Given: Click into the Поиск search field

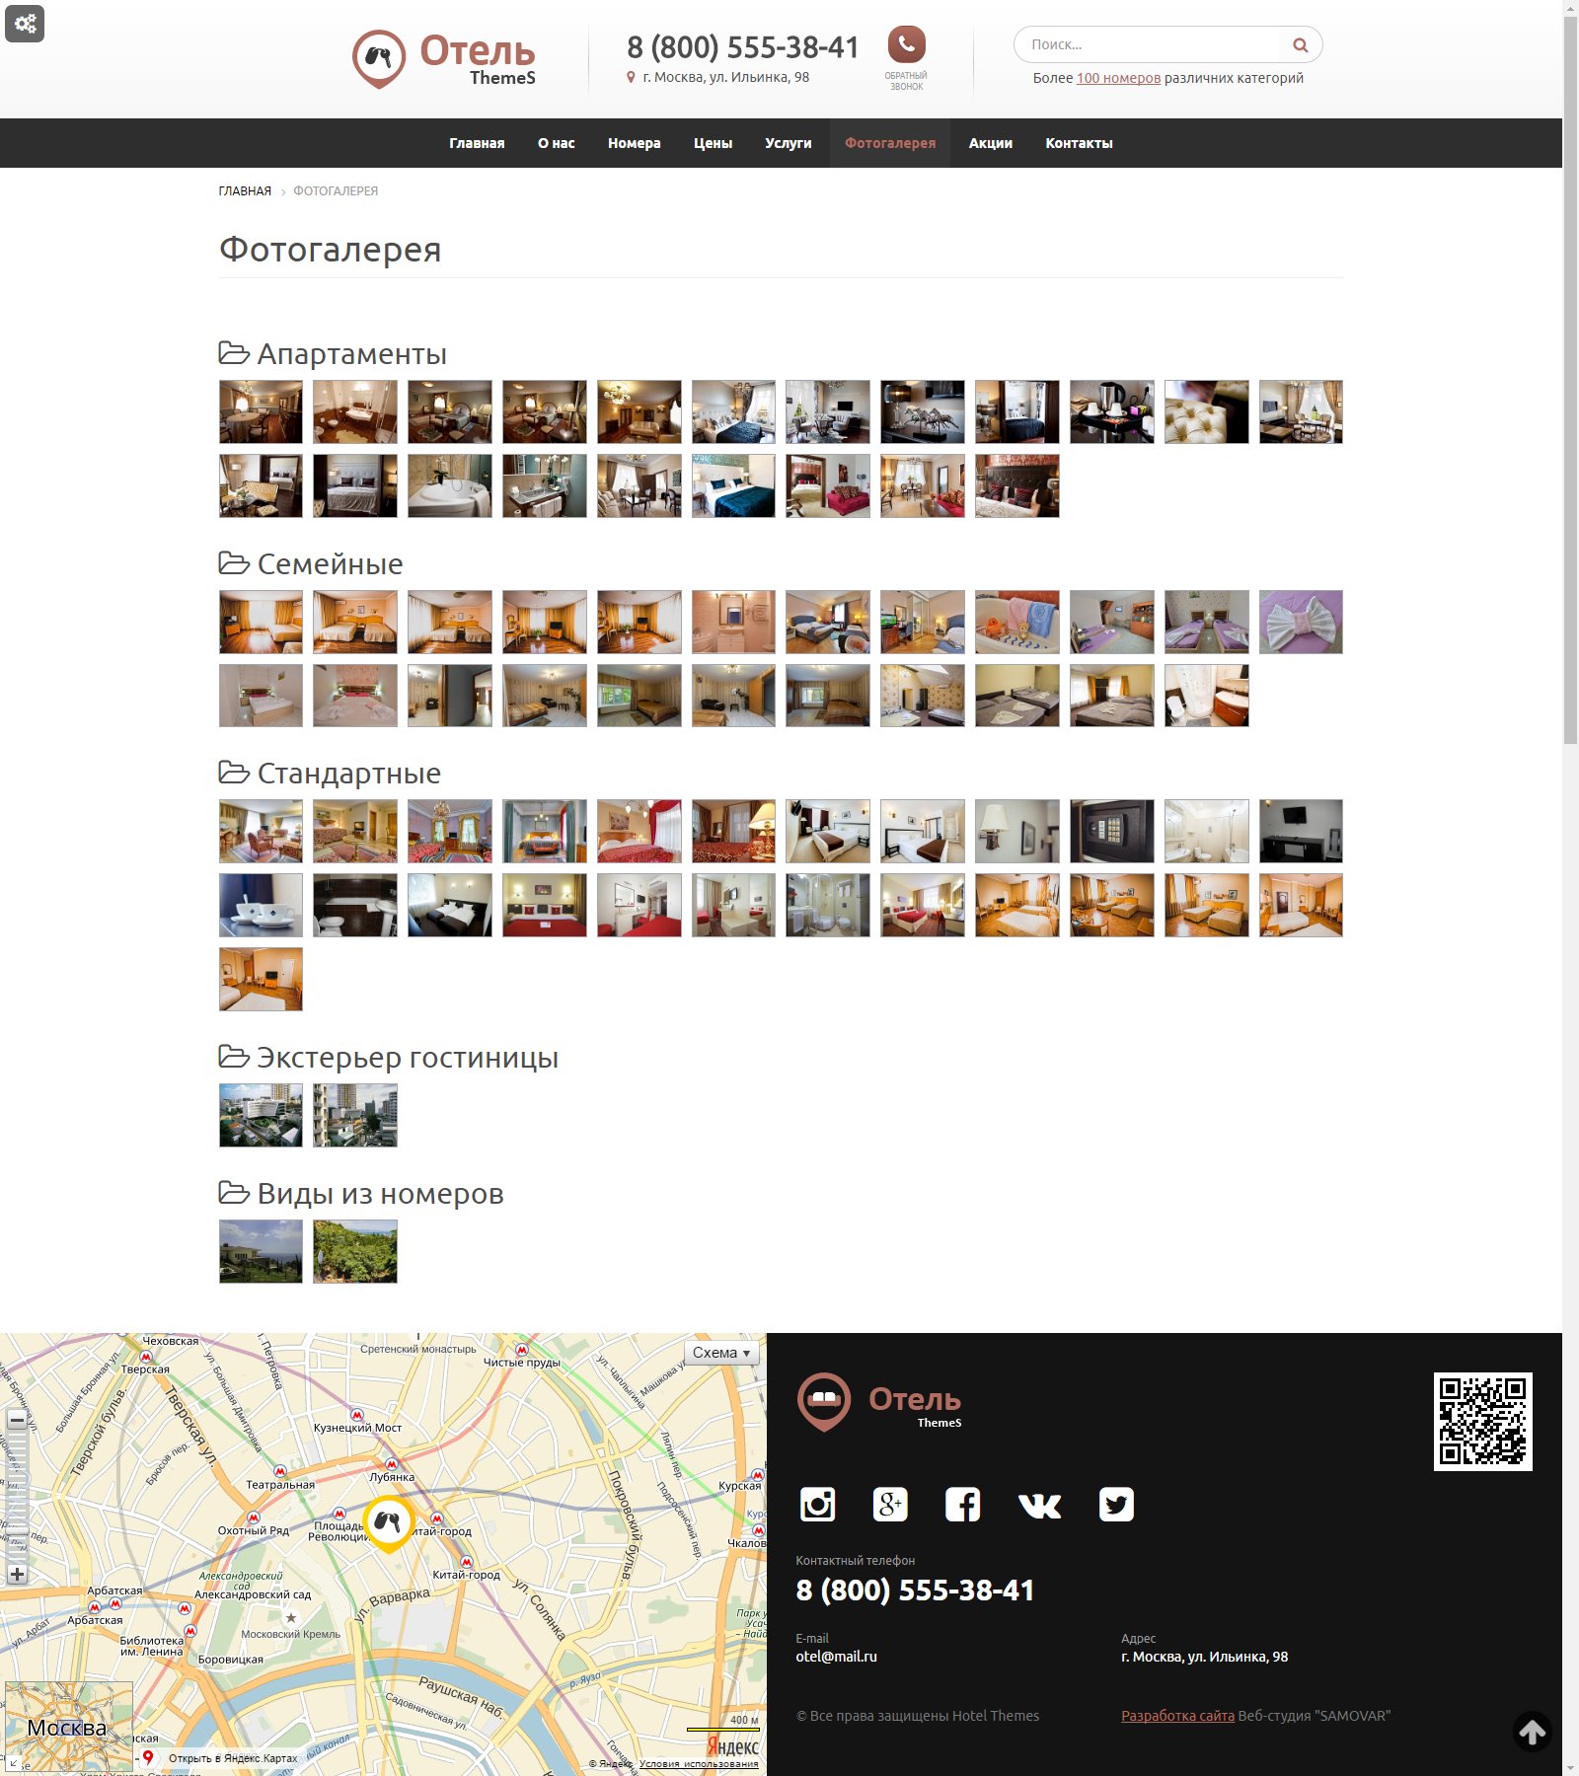Looking at the screenshot, I should point(1150,45).
